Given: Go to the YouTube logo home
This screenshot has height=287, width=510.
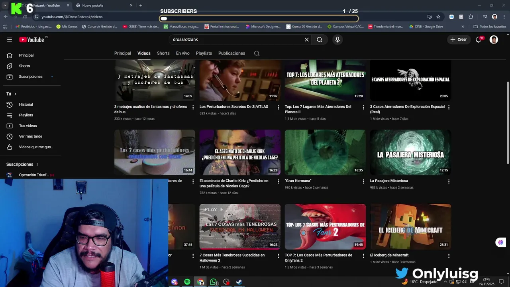Looking at the screenshot, I should pos(31,39).
